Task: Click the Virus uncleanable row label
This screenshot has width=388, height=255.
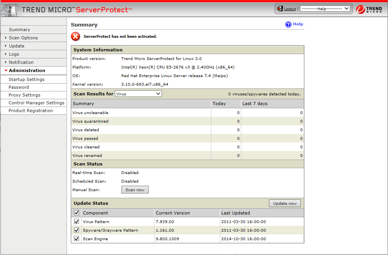Action: click(90, 113)
